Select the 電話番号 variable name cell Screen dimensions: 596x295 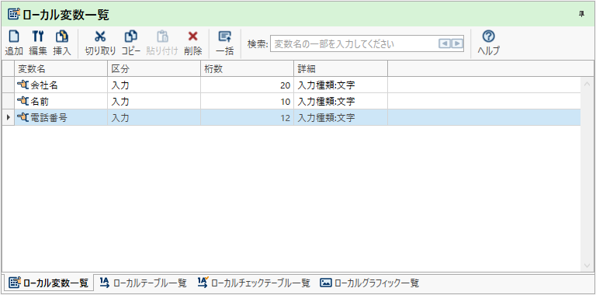tap(61, 118)
